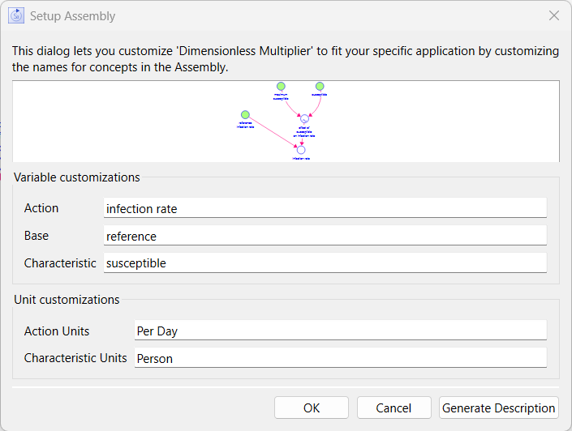The height and width of the screenshot is (431, 572).
Task: Click the Unit customizations group label
Action: pyautogui.click(x=67, y=300)
